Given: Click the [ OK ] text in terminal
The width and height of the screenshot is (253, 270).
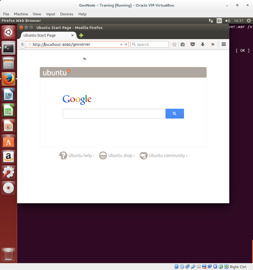Looking at the screenshot, I should tap(242, 50).
